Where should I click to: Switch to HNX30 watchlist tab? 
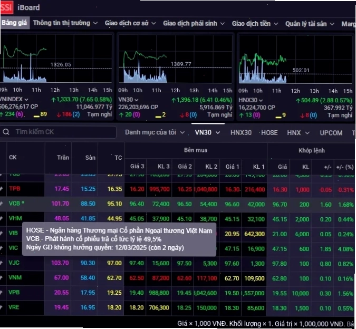(x=241, y=133)
